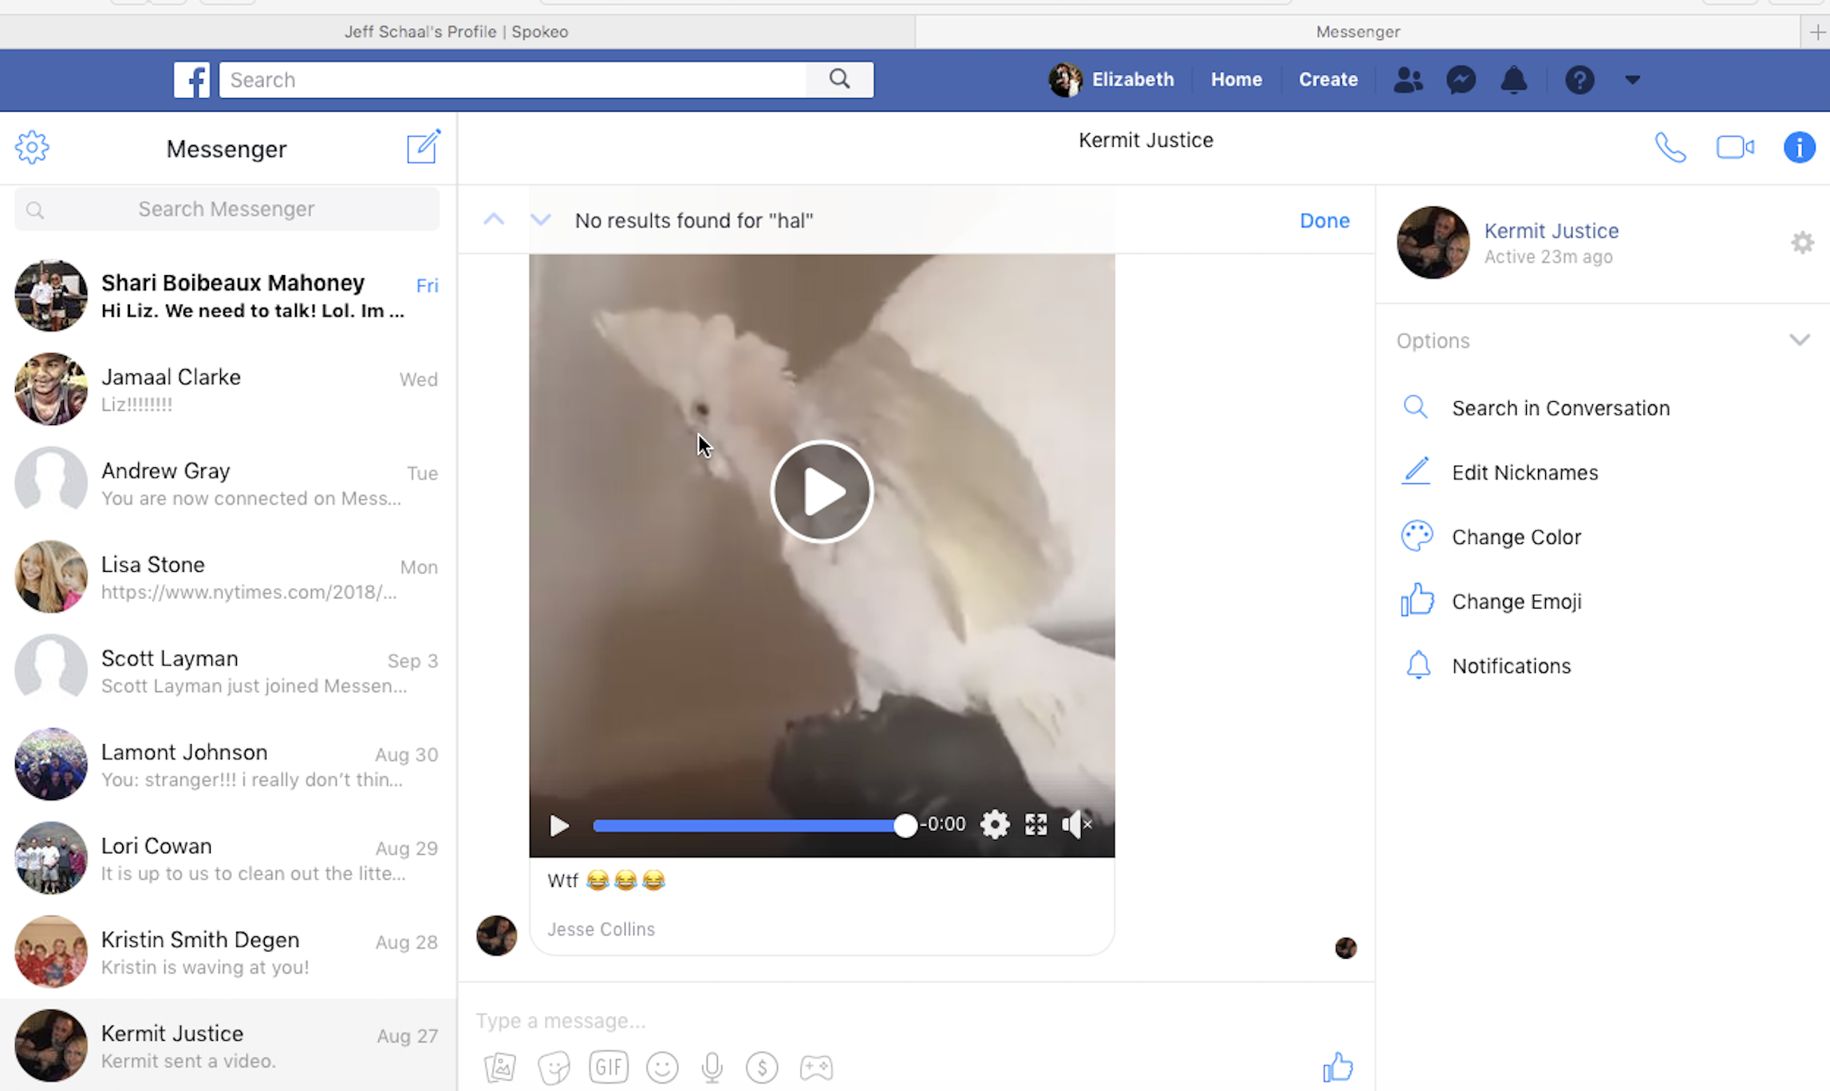
Task: Select Kermit Justice conversation in list
Action: 228,1046
